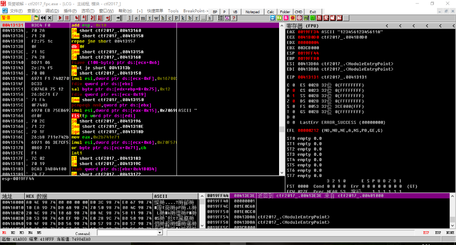Viewport: 456px width, 245px height.
Task: Click the Notepad launcher button
Action: [253, 11]
